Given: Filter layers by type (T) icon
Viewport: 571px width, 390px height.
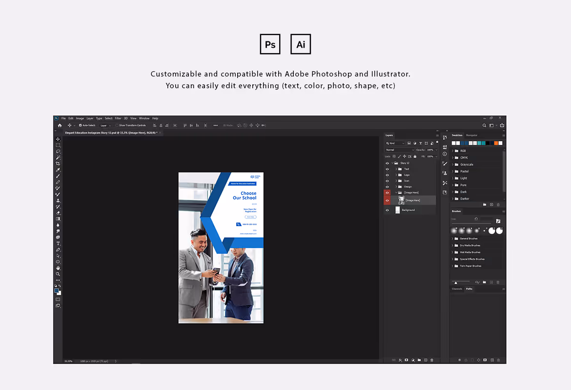Looking at the screenshot, I should 421,143.
